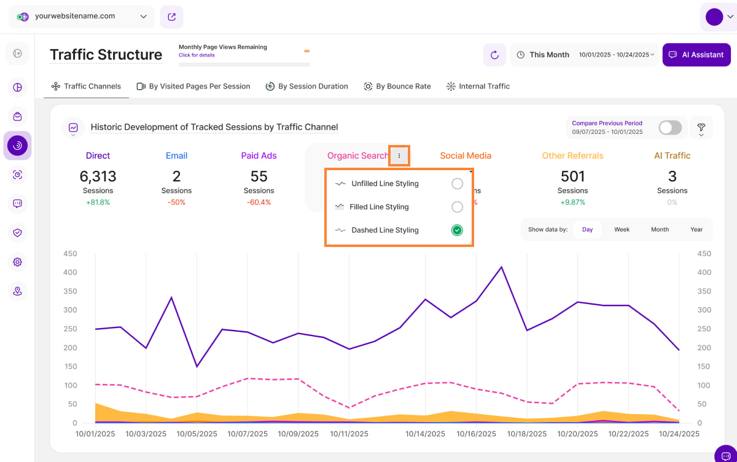Open the filter funnel icon
The width and height of the screenshot is (737, 462).
701,128
